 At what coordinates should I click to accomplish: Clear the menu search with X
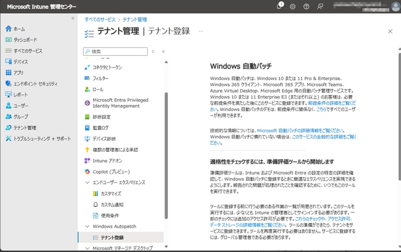pyautogui.click(x=153, y=51)
